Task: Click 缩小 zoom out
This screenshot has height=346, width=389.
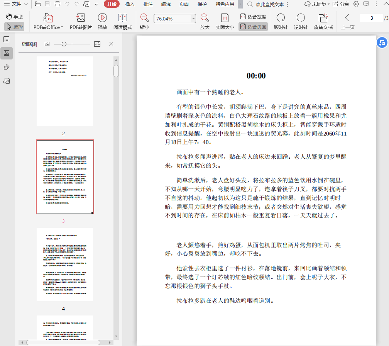Action: click(144, 22)
